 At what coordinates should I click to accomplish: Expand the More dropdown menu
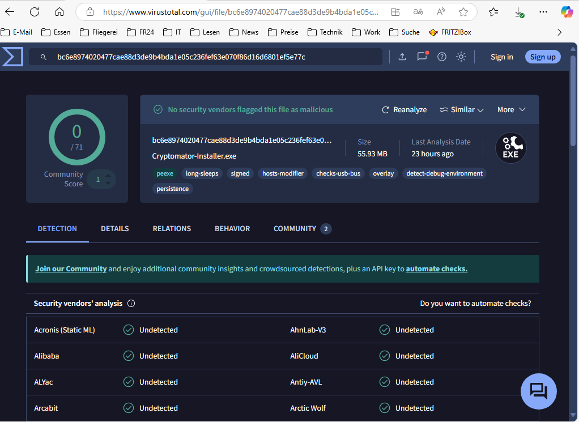click(512, 110)
